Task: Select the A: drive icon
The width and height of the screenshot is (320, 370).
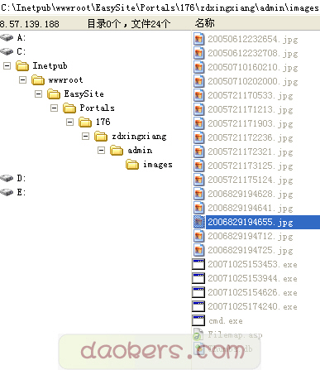Action: tap(7, 37)
